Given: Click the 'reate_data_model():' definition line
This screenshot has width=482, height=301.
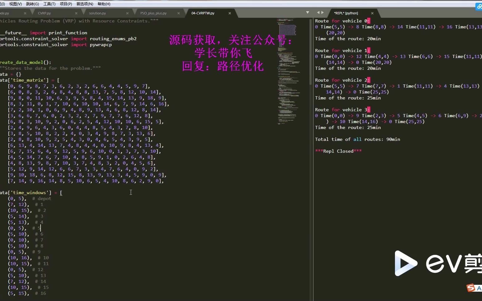Looking at the screenshot, I should [x=26, y=62].
